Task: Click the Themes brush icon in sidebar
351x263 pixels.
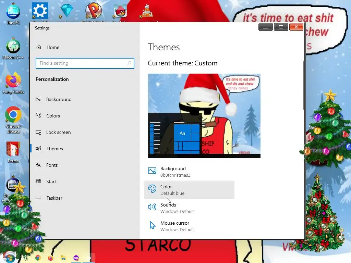Action: click(38, 149)
